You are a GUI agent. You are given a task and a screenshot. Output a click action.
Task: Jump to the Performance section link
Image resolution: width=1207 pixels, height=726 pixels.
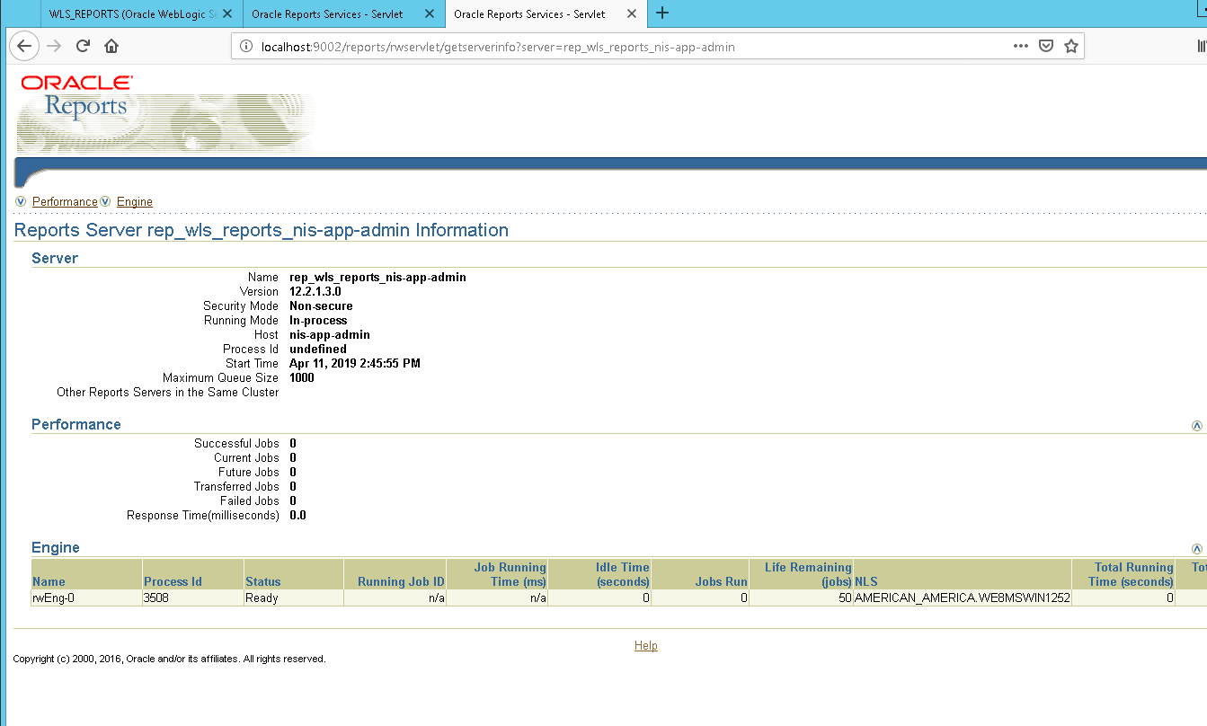tap(65, 202)
